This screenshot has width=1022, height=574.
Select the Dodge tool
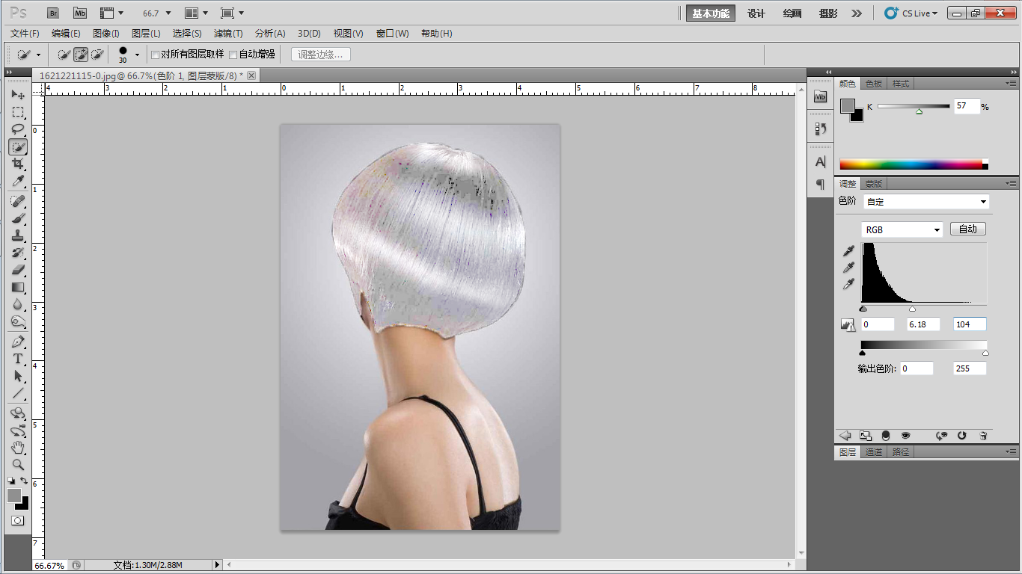click(18, 321)
